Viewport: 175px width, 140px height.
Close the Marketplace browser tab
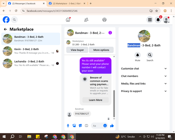pyautogui.click(x=84, y=3)
